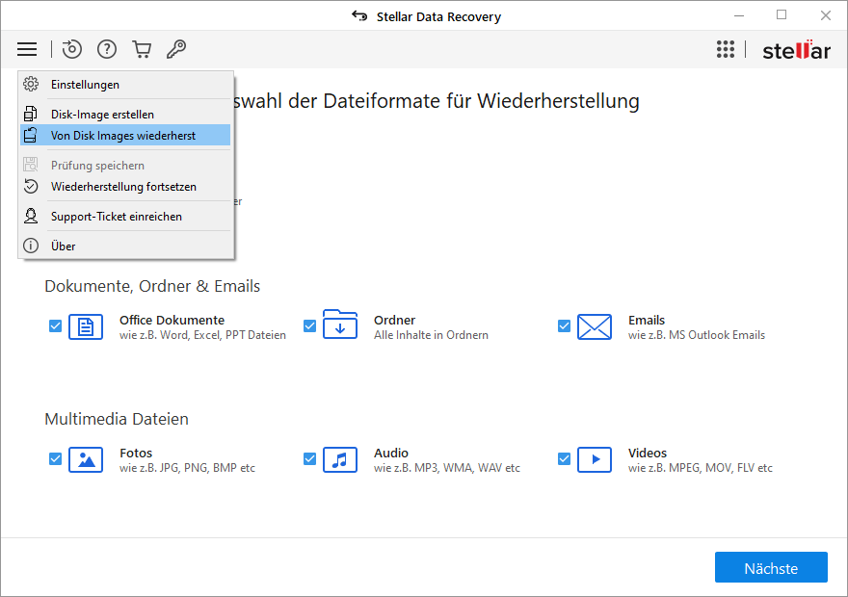
Task: Uncheck the Ordner checkbox
Action: pos(309,325)
